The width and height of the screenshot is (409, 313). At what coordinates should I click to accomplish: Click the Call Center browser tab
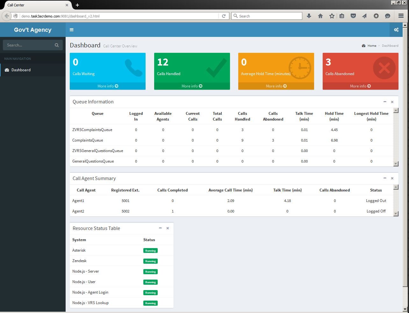36,5
